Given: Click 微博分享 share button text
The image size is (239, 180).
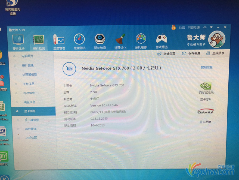Looking at the screenshot, I should pyautogui.click(x=169, y=54).
